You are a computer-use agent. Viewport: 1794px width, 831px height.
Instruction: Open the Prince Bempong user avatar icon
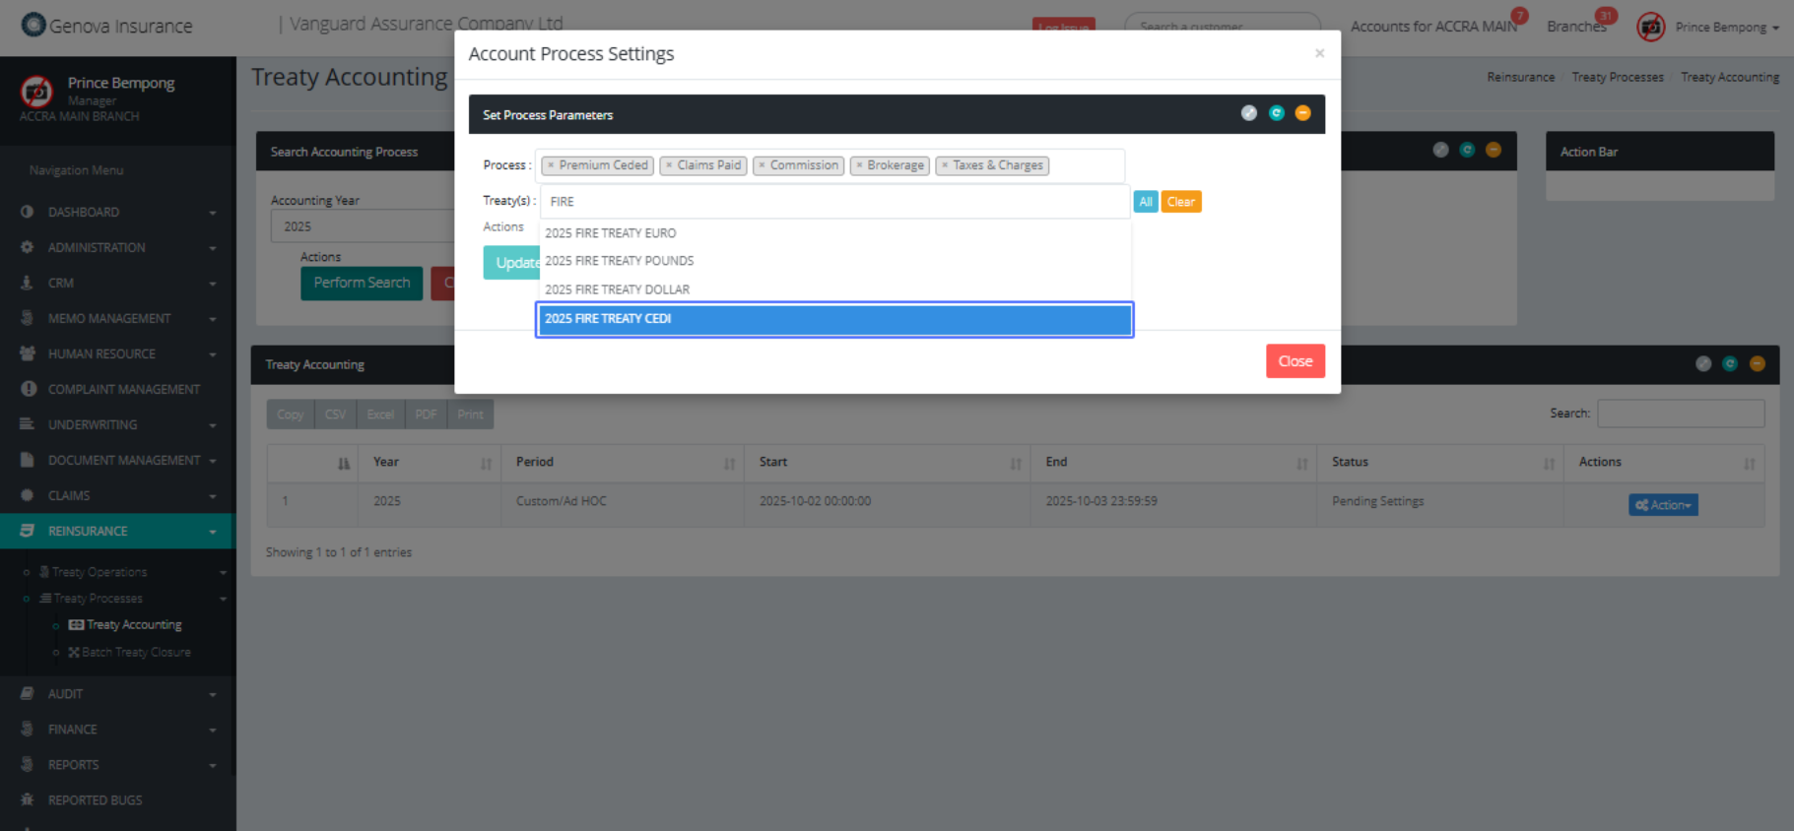tap(1650, 27)
